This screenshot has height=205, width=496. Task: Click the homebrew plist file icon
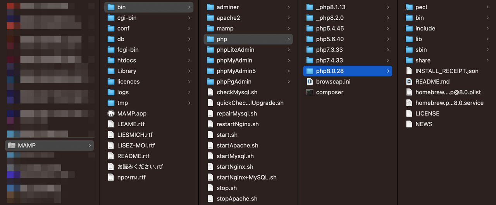(x=409, y=92)
